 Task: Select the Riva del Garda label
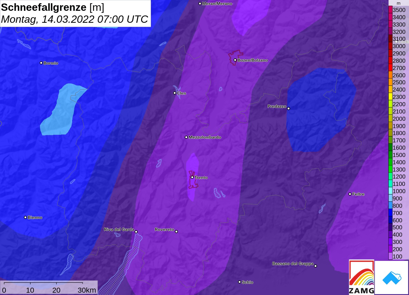click(119, 229)
